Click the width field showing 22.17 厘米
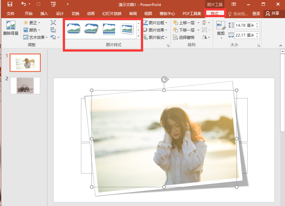 [x=245, y=35]
